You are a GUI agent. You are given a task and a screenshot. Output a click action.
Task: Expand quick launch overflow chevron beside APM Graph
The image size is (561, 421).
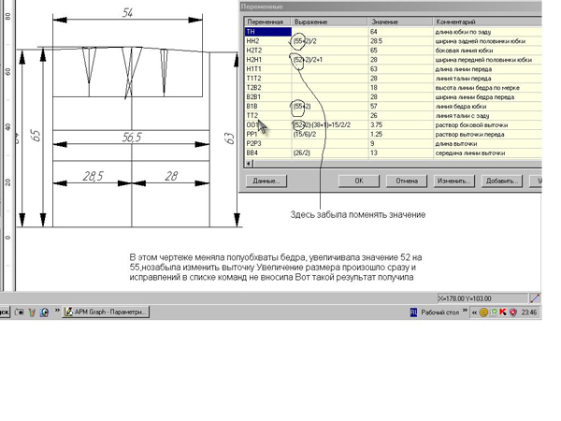click(x=57, y=311)
